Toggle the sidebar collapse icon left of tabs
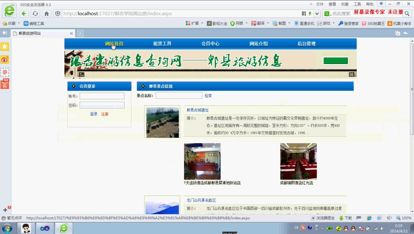414x234 pixels. point(5,33)
